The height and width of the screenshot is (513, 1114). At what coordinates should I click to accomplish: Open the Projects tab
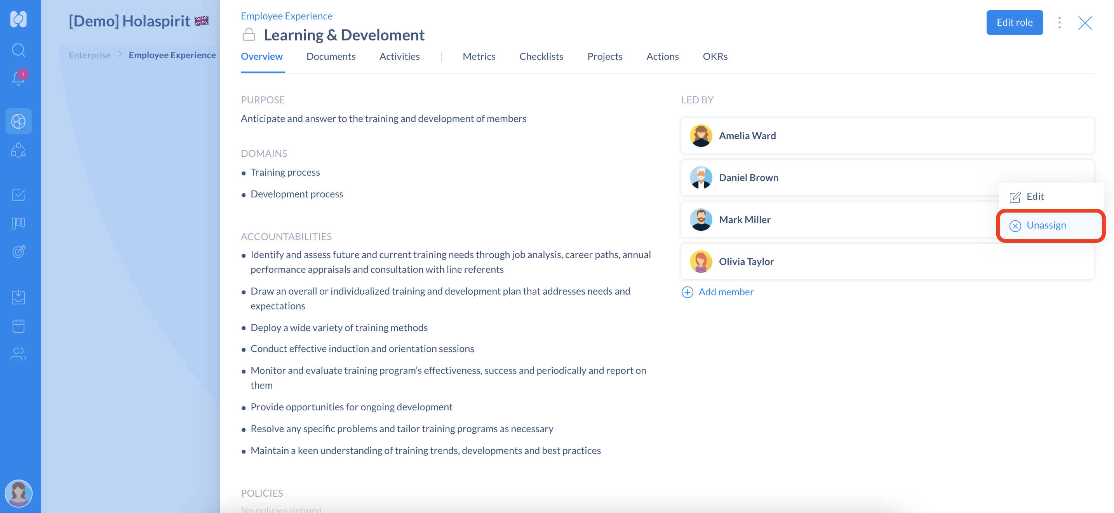[x=604, y=57]
